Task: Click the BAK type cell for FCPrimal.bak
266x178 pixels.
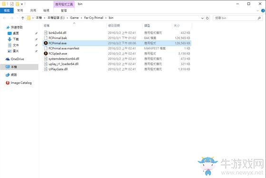Action: (x=150, y=38)
